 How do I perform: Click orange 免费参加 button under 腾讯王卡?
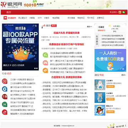[110, 112]
